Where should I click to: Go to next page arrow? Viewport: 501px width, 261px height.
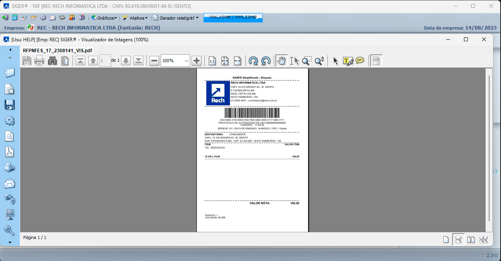(126, 61)
